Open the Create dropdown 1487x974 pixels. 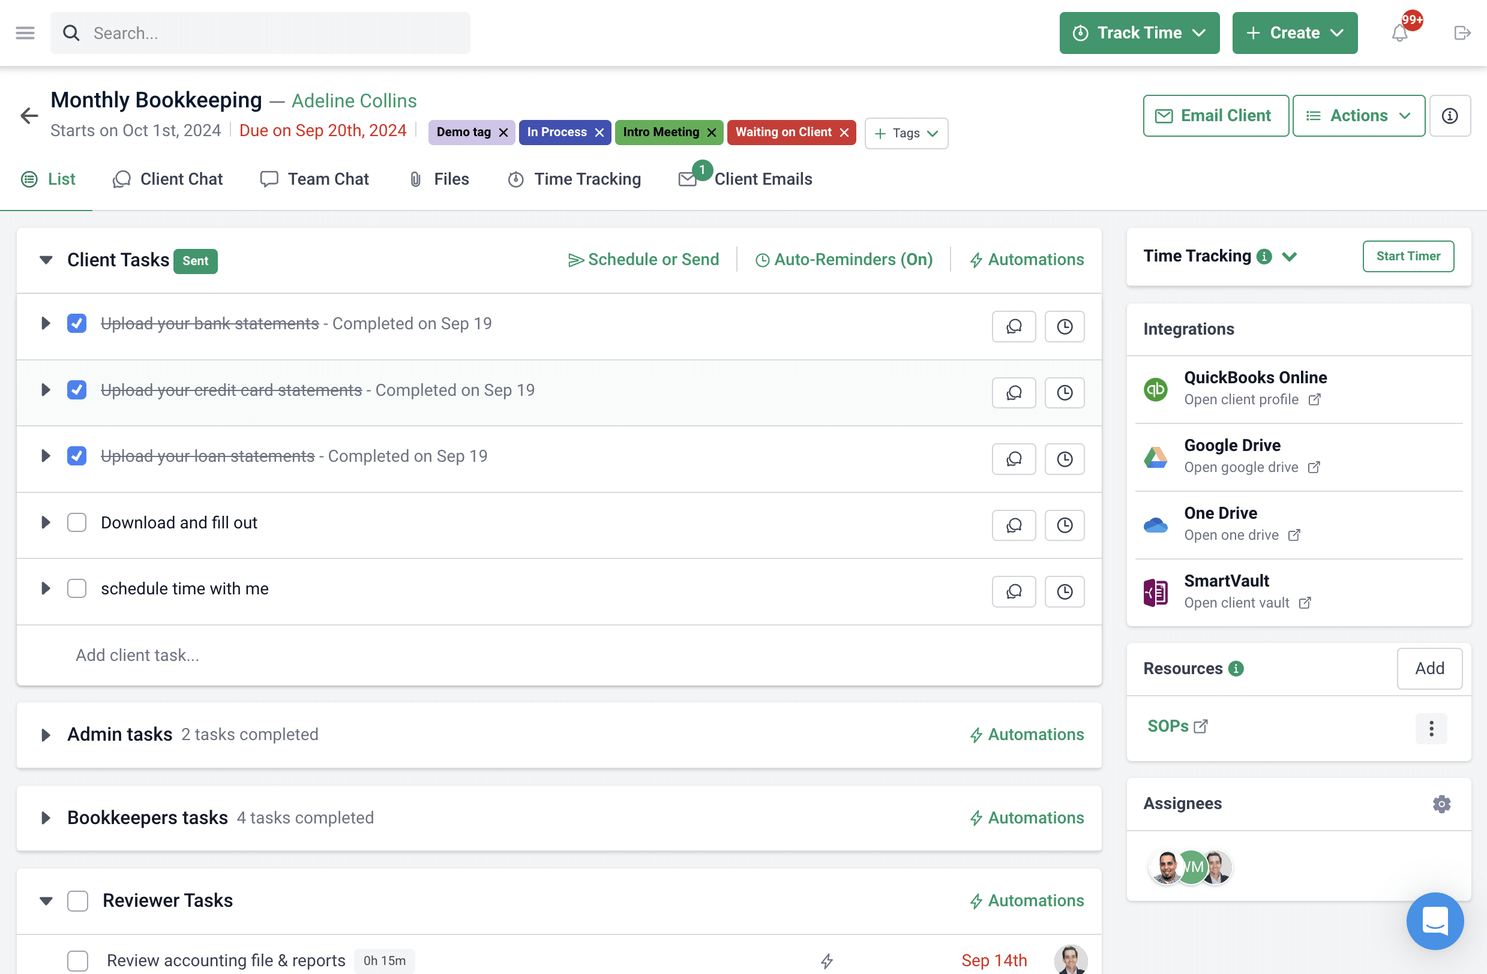1294,33
